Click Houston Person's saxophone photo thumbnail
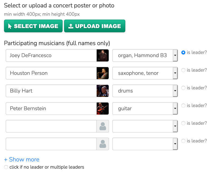 pyautogui.click(x=103, y=73)
